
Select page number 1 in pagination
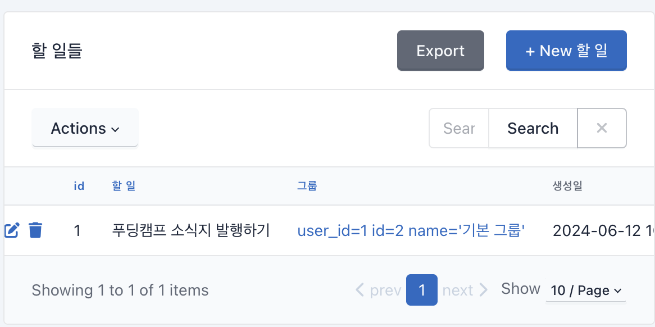[x=422, y=290]
